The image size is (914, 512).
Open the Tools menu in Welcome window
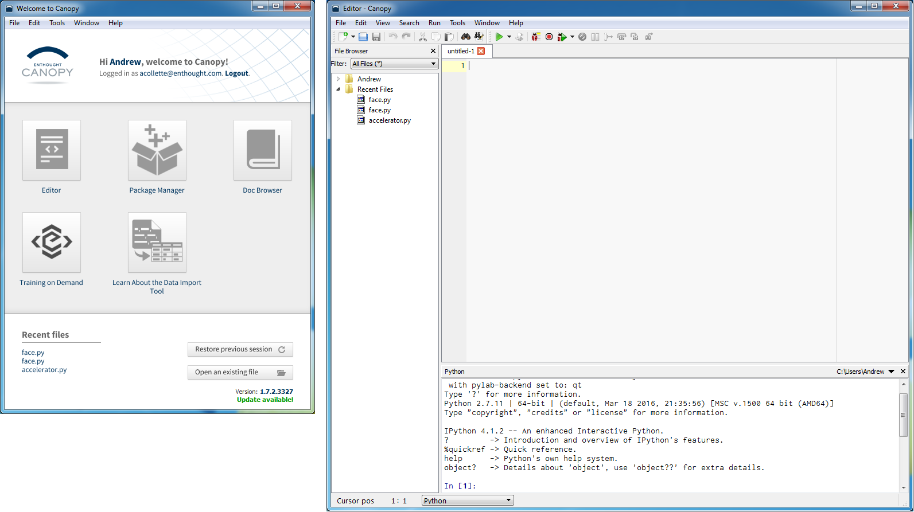[x=57, y=23]
